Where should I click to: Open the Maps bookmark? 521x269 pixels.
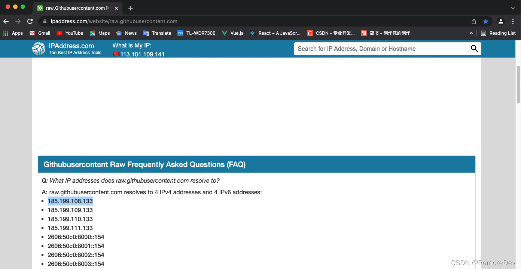click(100, 33)
